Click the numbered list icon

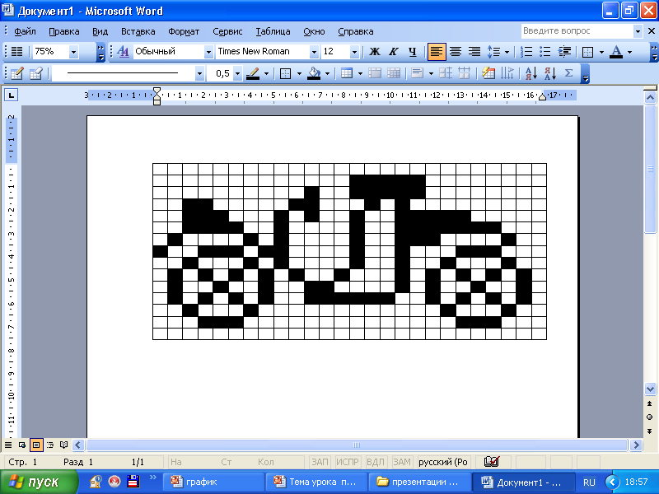tap(526, 52)
